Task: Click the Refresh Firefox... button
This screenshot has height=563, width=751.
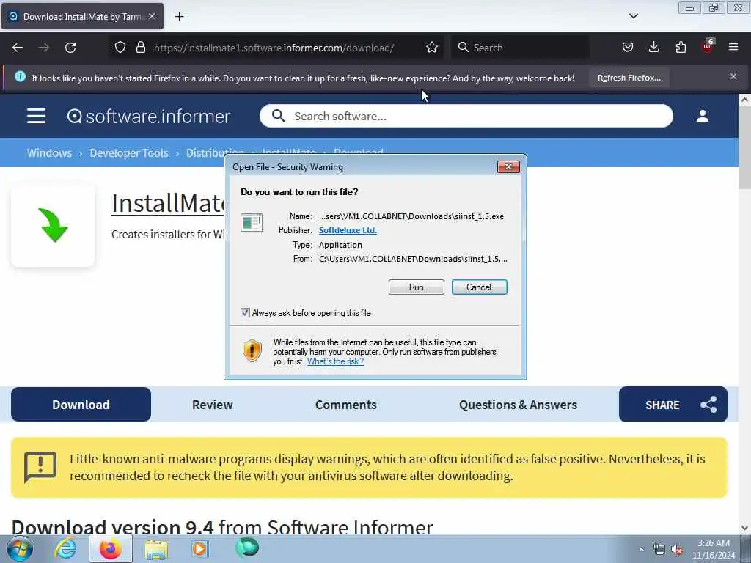Action: [x=629, y=78]
